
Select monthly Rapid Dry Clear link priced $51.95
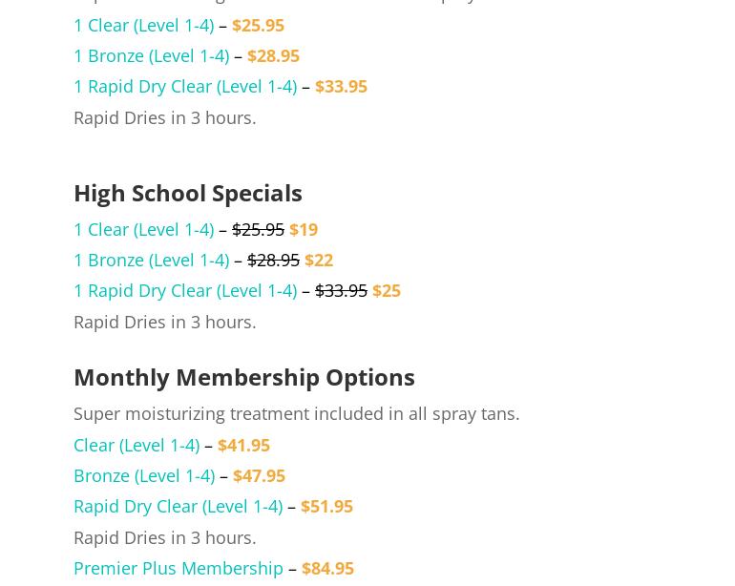click(178, 506)
